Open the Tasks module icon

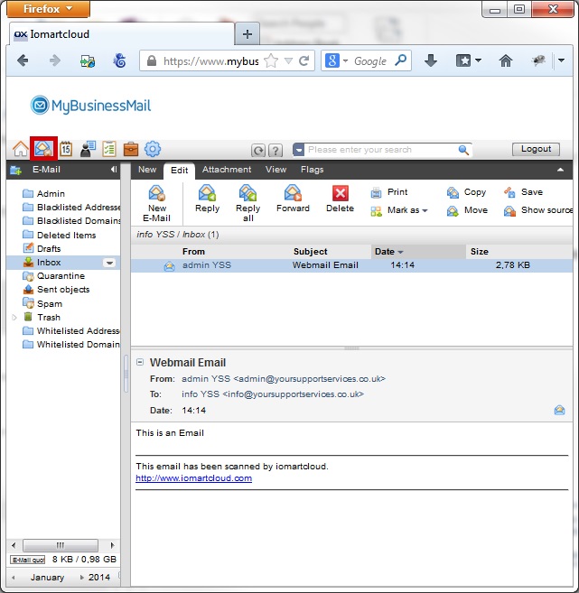(109, 149)
